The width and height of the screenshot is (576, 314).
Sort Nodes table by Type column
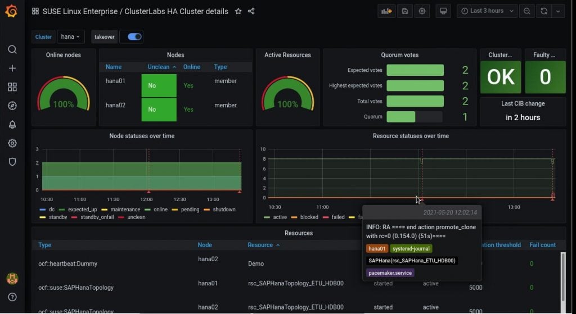click(220, 67)
